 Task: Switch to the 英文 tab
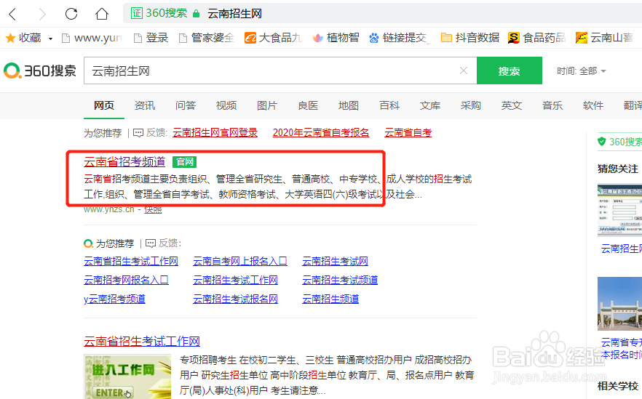pos(512,105)
